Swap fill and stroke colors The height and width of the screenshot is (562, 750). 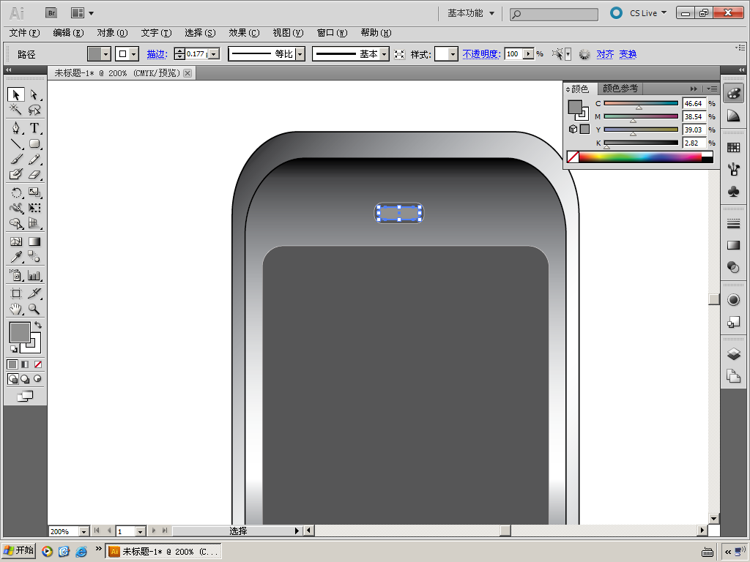pos(38,324)
